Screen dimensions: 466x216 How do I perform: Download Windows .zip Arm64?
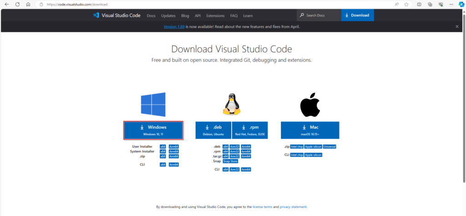click(x=173, y=156)
